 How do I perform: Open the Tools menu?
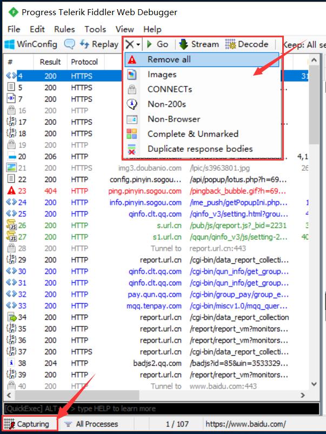pos(95,29)
